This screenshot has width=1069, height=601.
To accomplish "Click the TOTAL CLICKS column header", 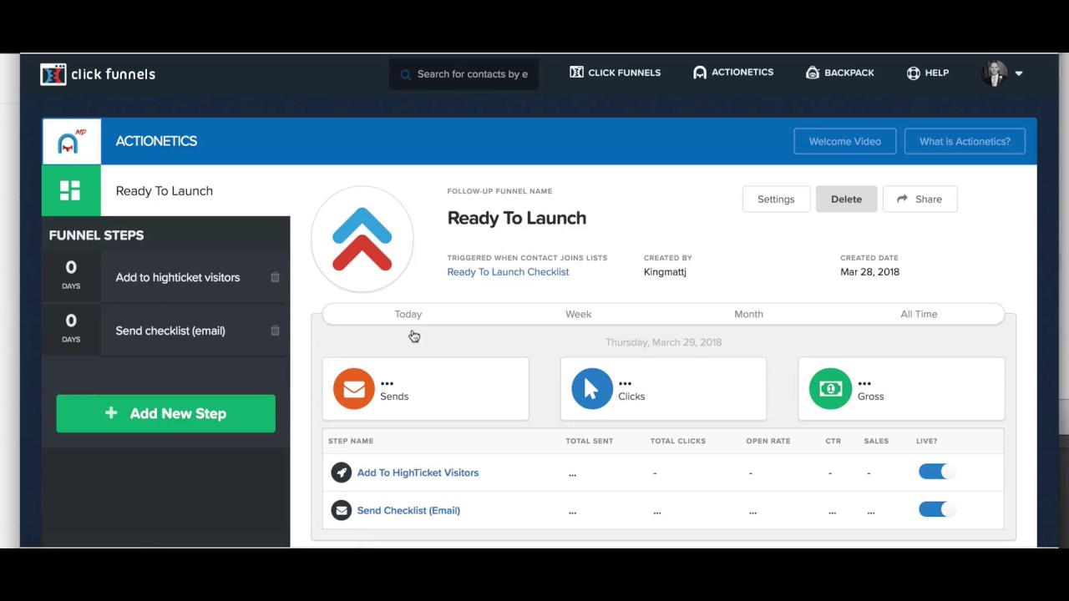I will click(x=678, y=441).
